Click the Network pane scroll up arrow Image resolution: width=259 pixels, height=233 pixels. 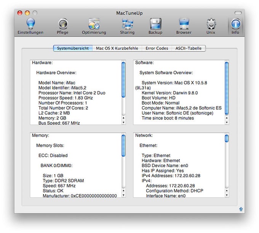click(x=227, y=191)
